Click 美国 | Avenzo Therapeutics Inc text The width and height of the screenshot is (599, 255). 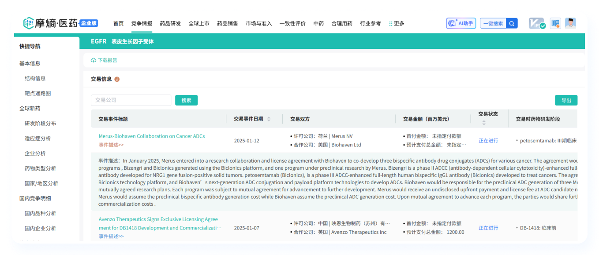pos(352,232)
